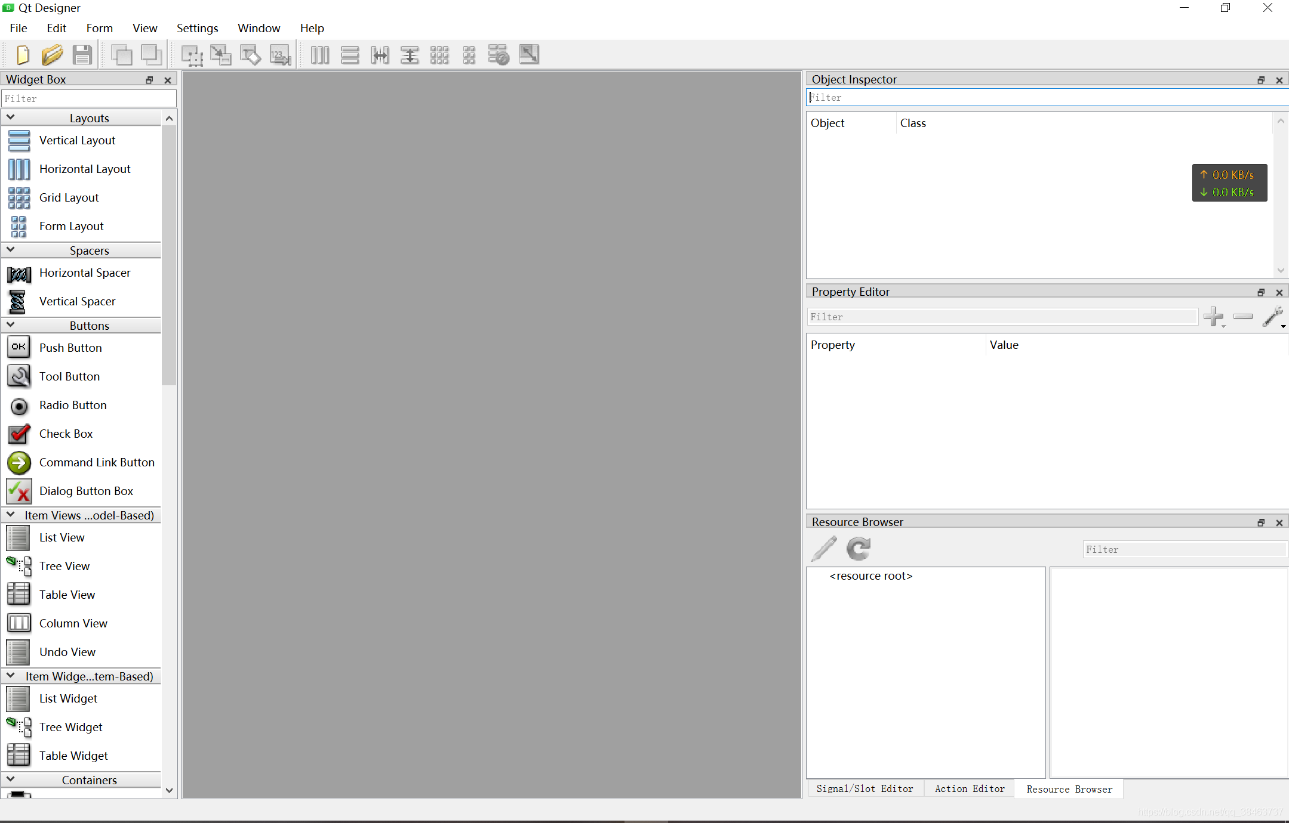The image size is (1289, 823).
Task: Select the <resource root> tree entry
Action: click(870, 576)
